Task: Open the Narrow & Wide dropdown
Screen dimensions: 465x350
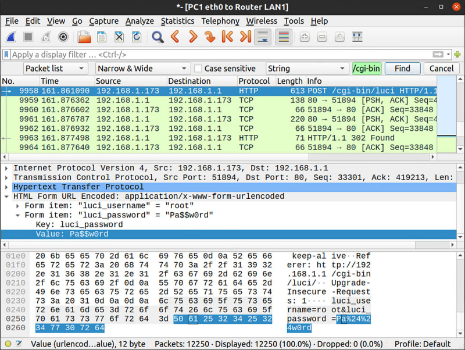Action: pos(142,69)
